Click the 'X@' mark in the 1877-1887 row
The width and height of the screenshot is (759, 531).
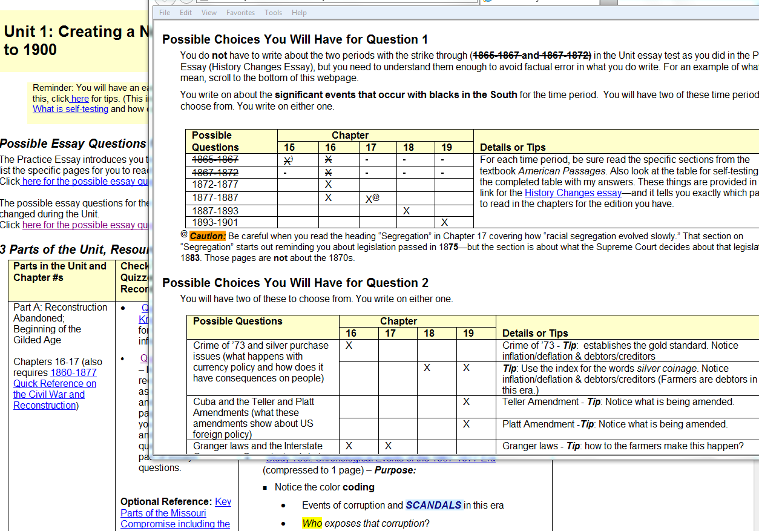[372, 198]
